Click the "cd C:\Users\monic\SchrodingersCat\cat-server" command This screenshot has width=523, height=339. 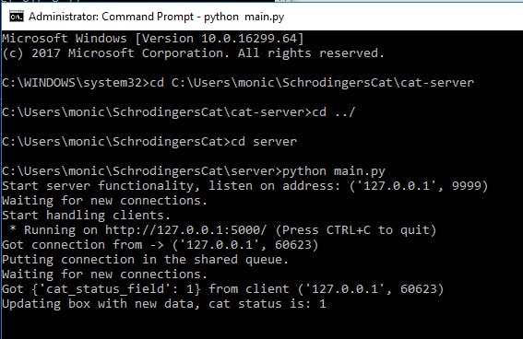[x=312, y=83]
